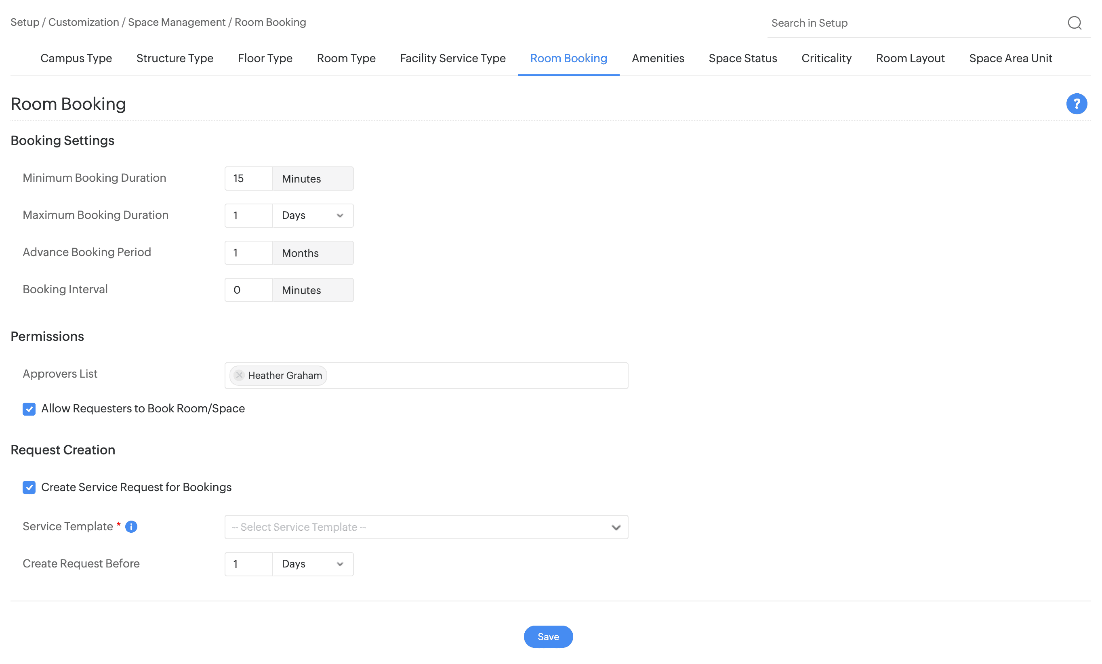
Task: Click the Service Template info icon
Action: 131,527
